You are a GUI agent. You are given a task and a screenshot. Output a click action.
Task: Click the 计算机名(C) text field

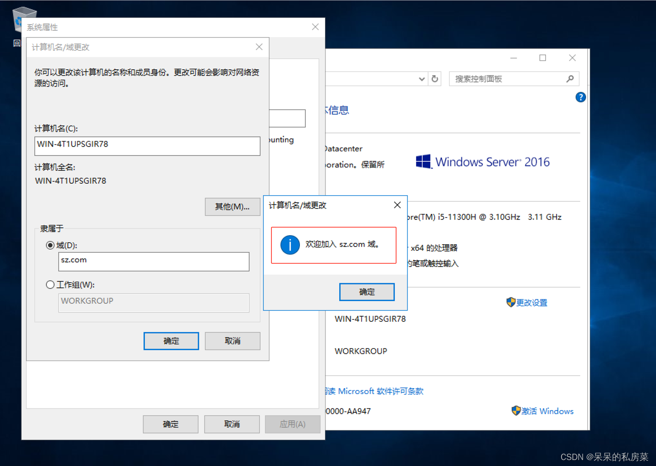(147, 146)
